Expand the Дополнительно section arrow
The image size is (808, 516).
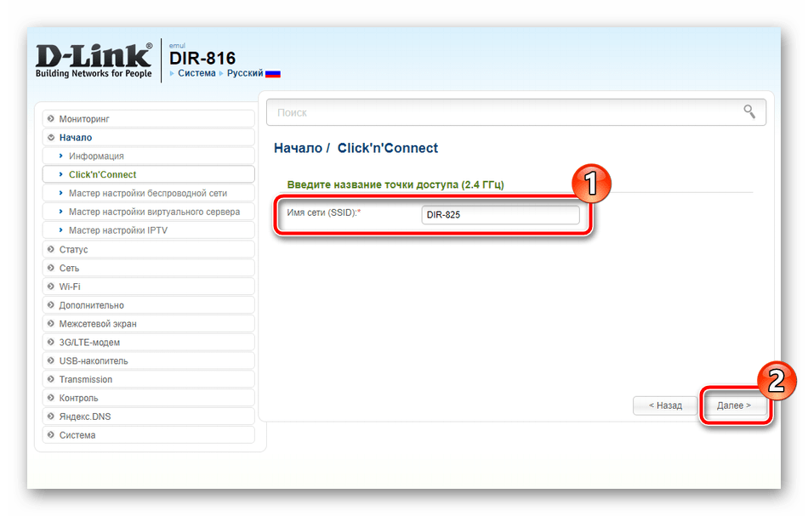50,305
